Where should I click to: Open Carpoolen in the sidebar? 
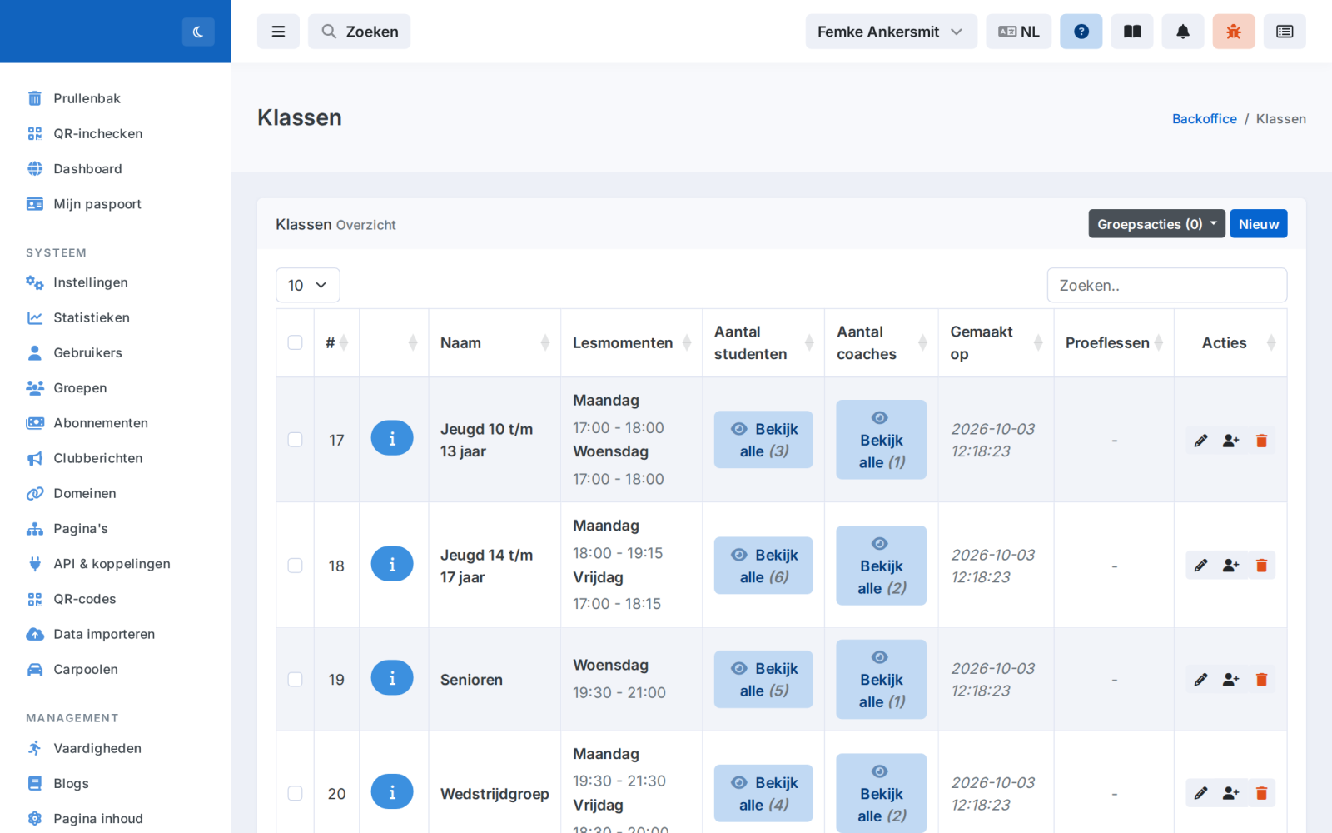86,669
